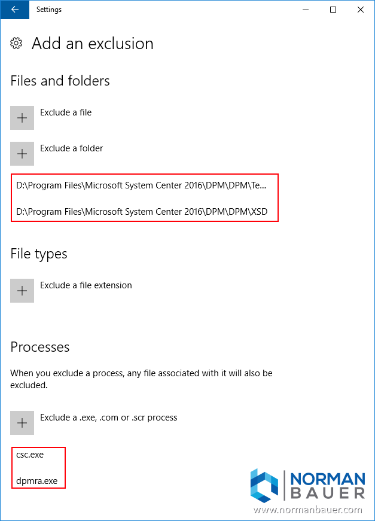This screenshot has width=375, height=521.
Task: Click the www.normanbauer.com watermark text
Action: click(307, 510)
